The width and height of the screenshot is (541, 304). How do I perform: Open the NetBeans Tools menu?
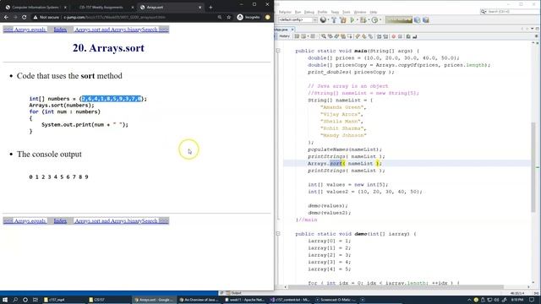tap(346, 12)
